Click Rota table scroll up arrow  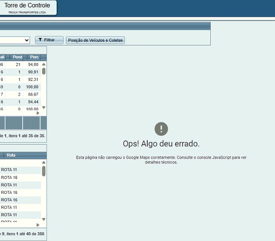pyautogui.click(x=44, y=162)
